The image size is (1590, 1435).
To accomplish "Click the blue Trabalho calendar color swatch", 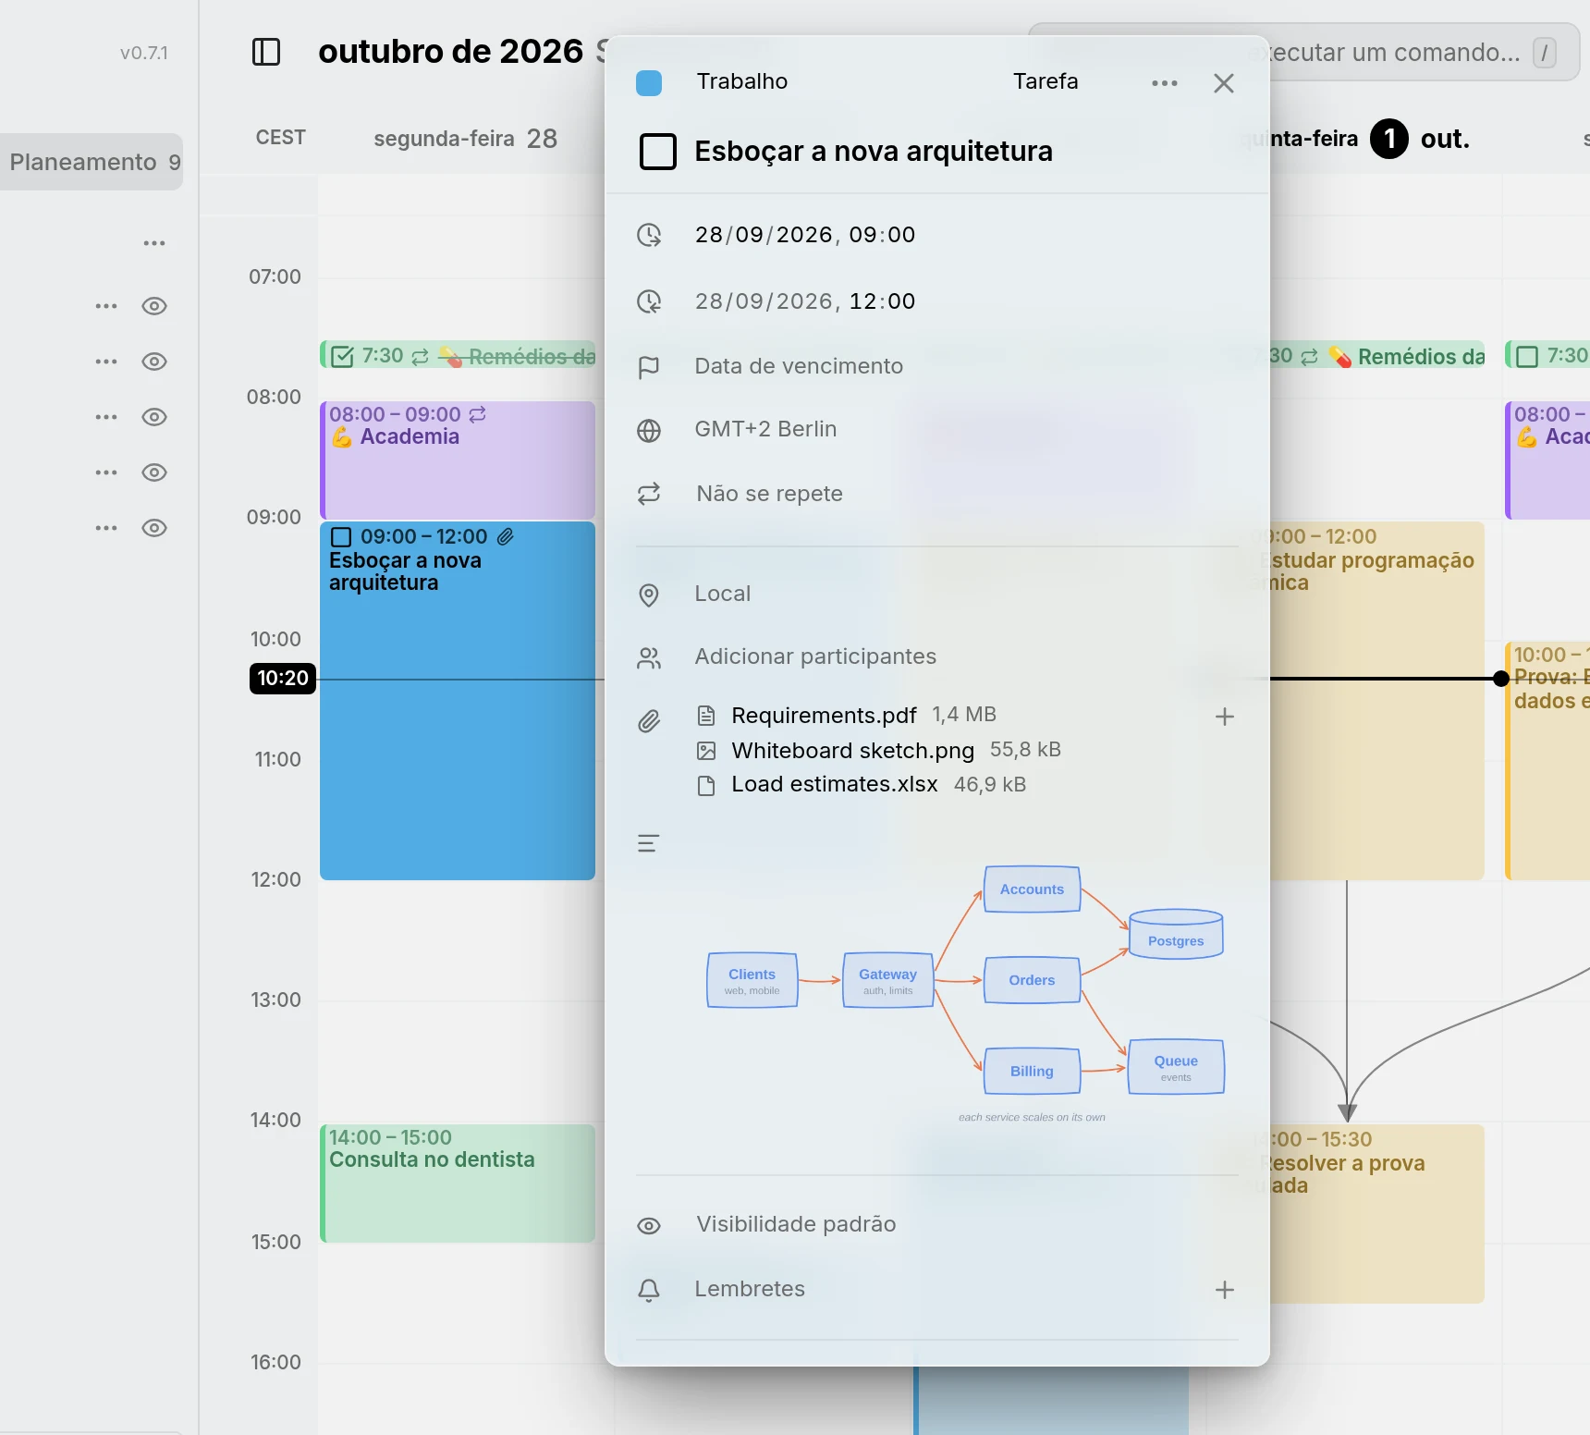I will (x=649, y=83).
